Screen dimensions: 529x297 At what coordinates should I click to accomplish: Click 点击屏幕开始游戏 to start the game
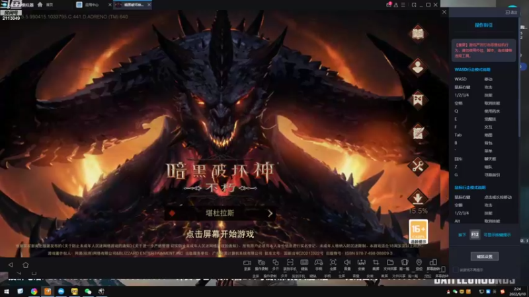pos(220,234)
